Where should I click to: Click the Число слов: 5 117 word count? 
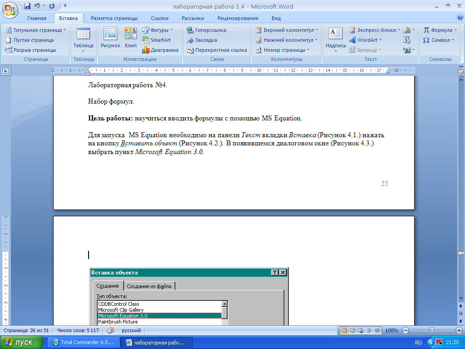[78, 330]
